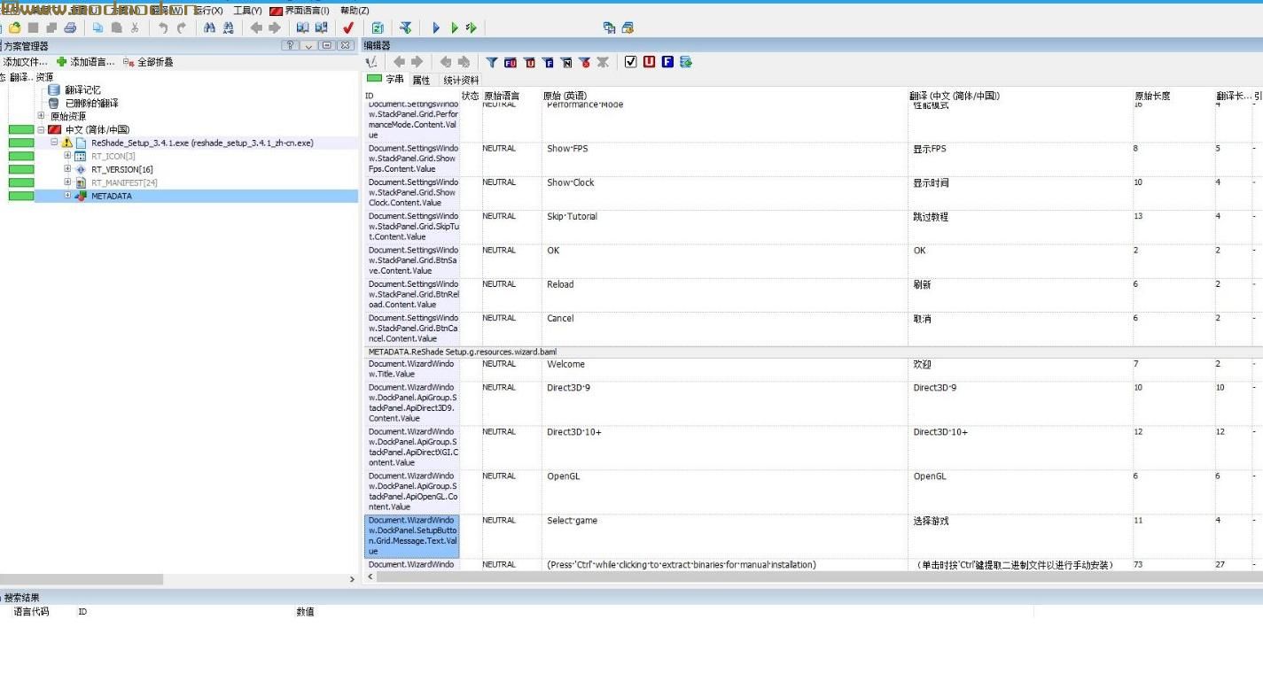
Task: Click the red-crossed funnel filter icon
Action: tap(584, 62)
